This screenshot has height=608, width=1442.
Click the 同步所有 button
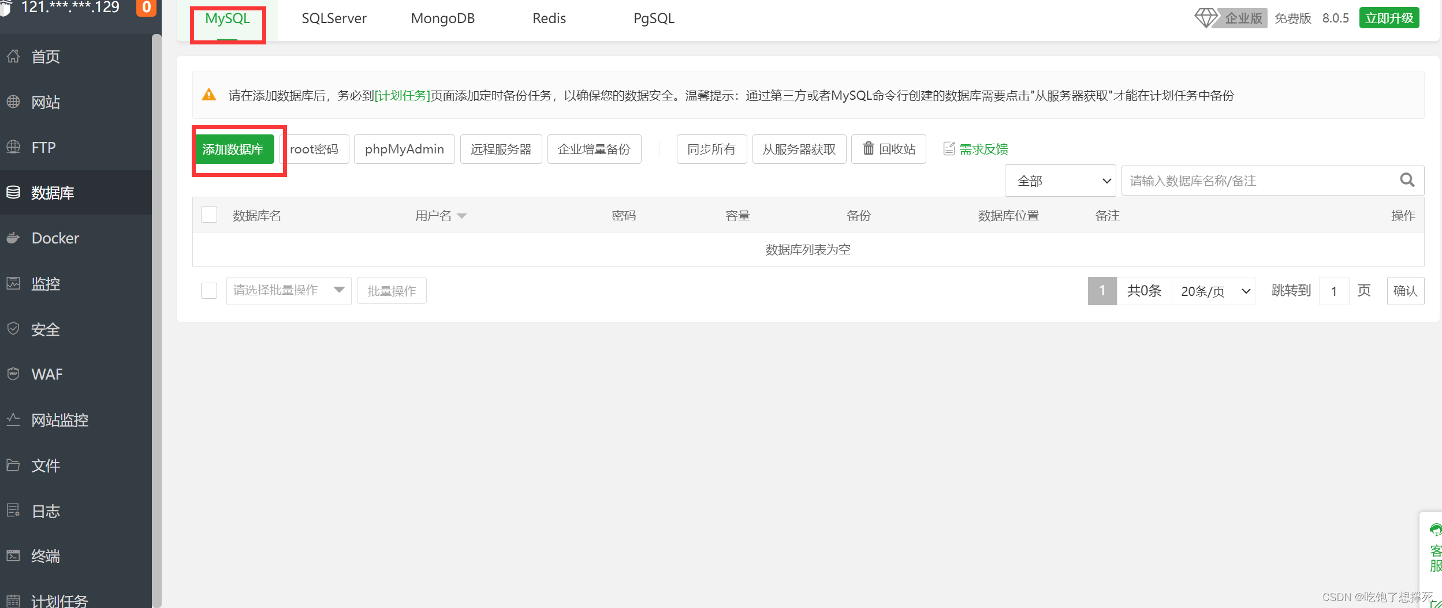click(x=711, y=149)
